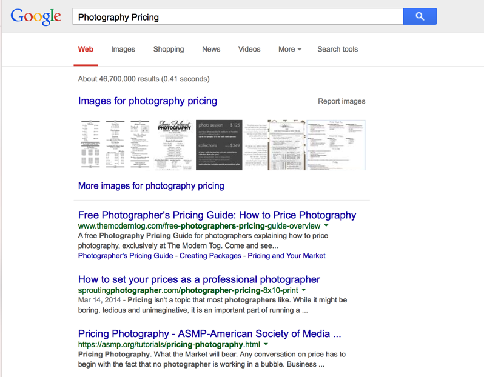Select the Web tab
The image size is (484, 377).
(86, 49)
